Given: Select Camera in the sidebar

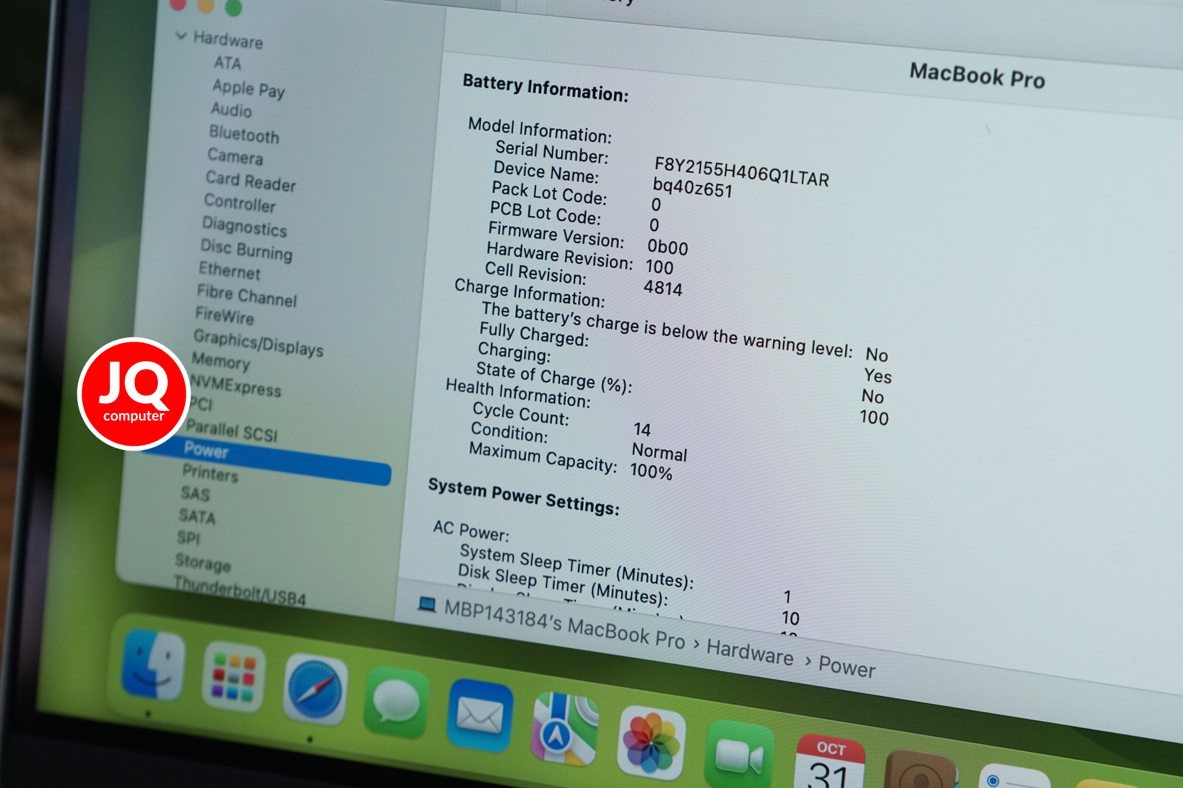Looking at the screenshot, I should [x=235, y=157].
